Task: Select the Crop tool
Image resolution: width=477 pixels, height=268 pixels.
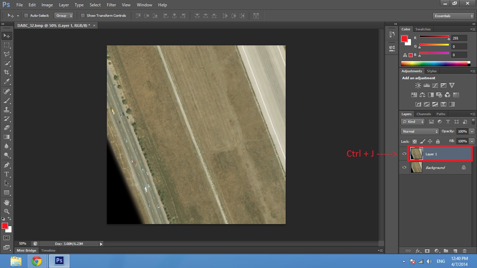Action: click(7, 72)
